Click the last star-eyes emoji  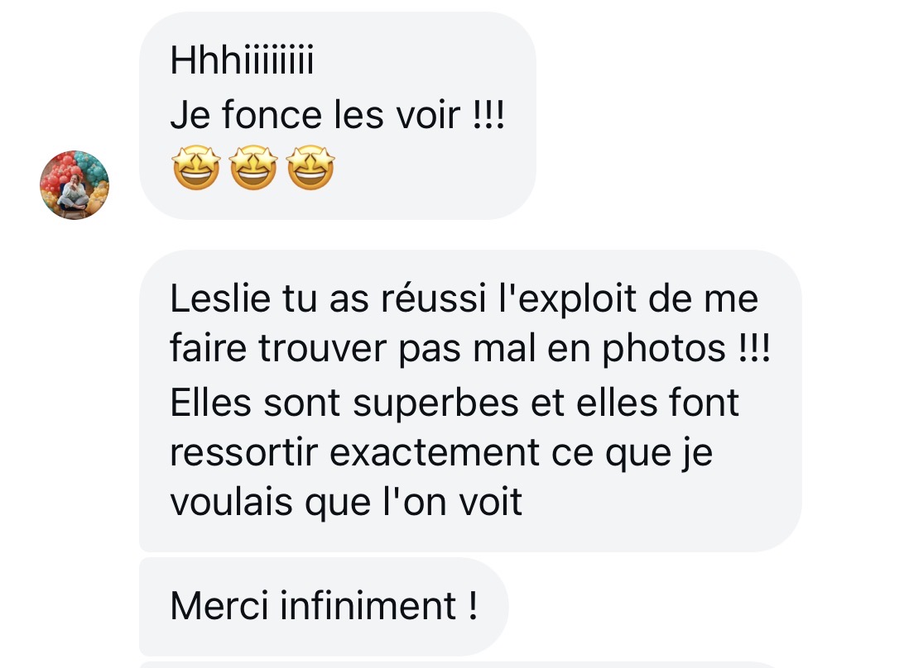[x=310, y=168]
